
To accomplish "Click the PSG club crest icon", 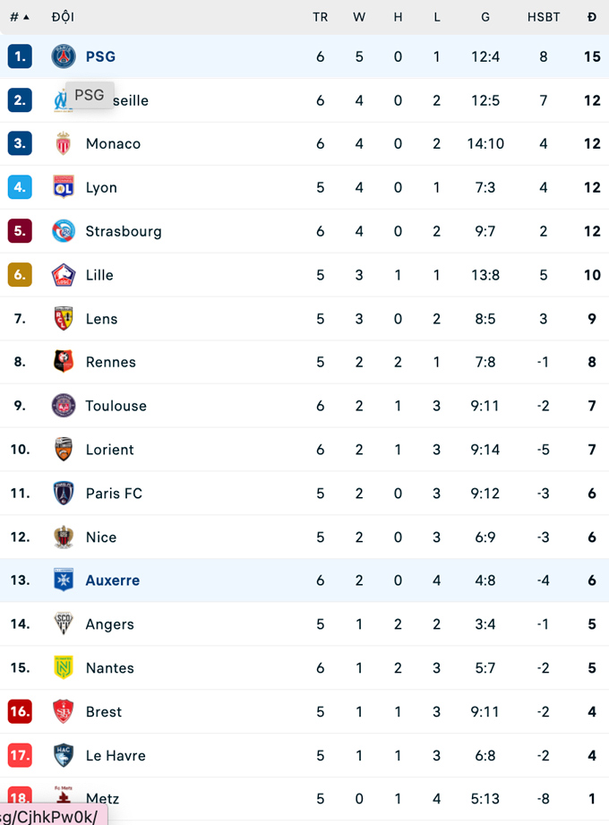I will click(64, 56).
